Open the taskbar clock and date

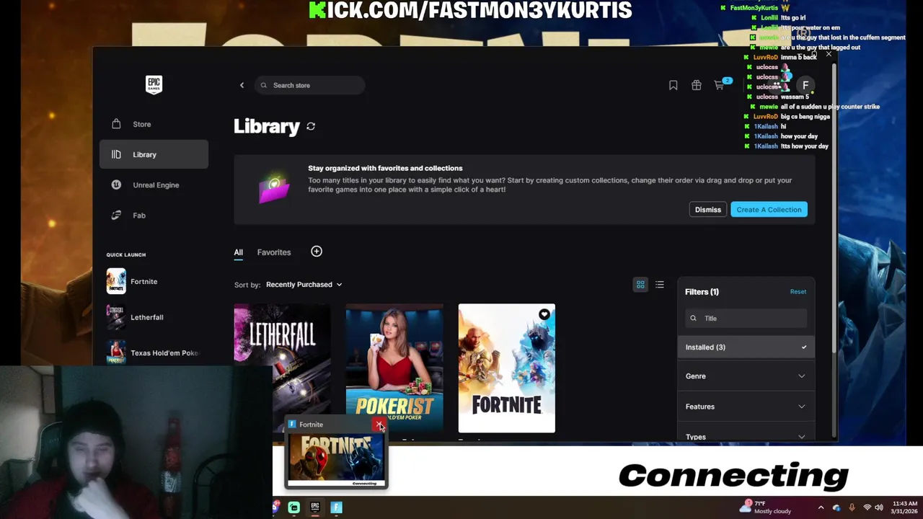[x=904, y=507]
